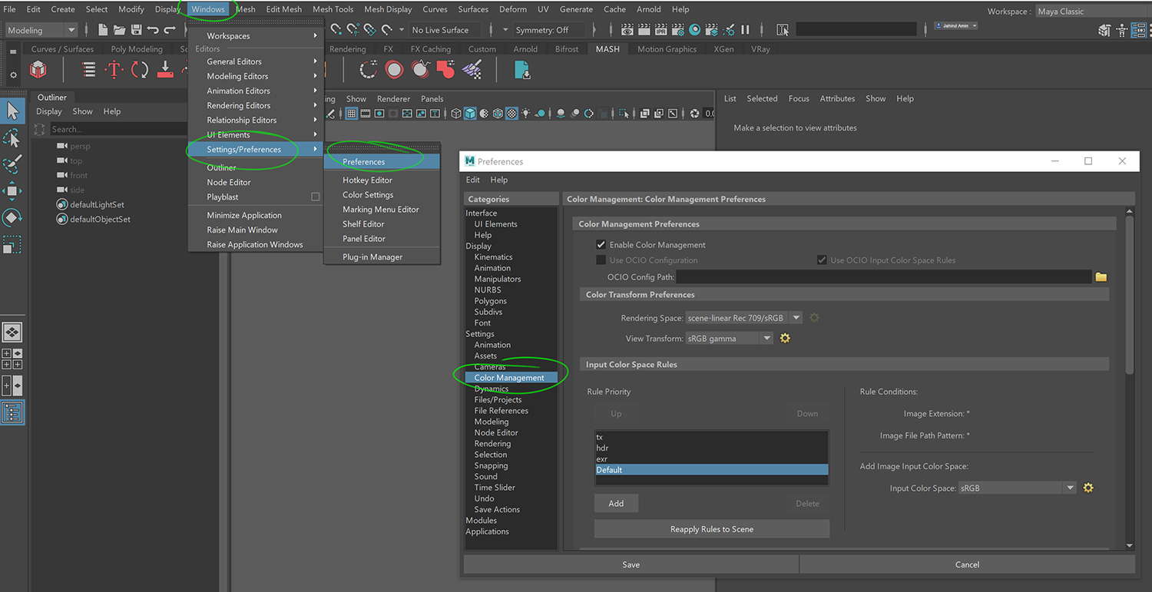Open the View Transform yellow gear options
The width and height of the screenshot is (1152, 592).
(x=785, y=338)
